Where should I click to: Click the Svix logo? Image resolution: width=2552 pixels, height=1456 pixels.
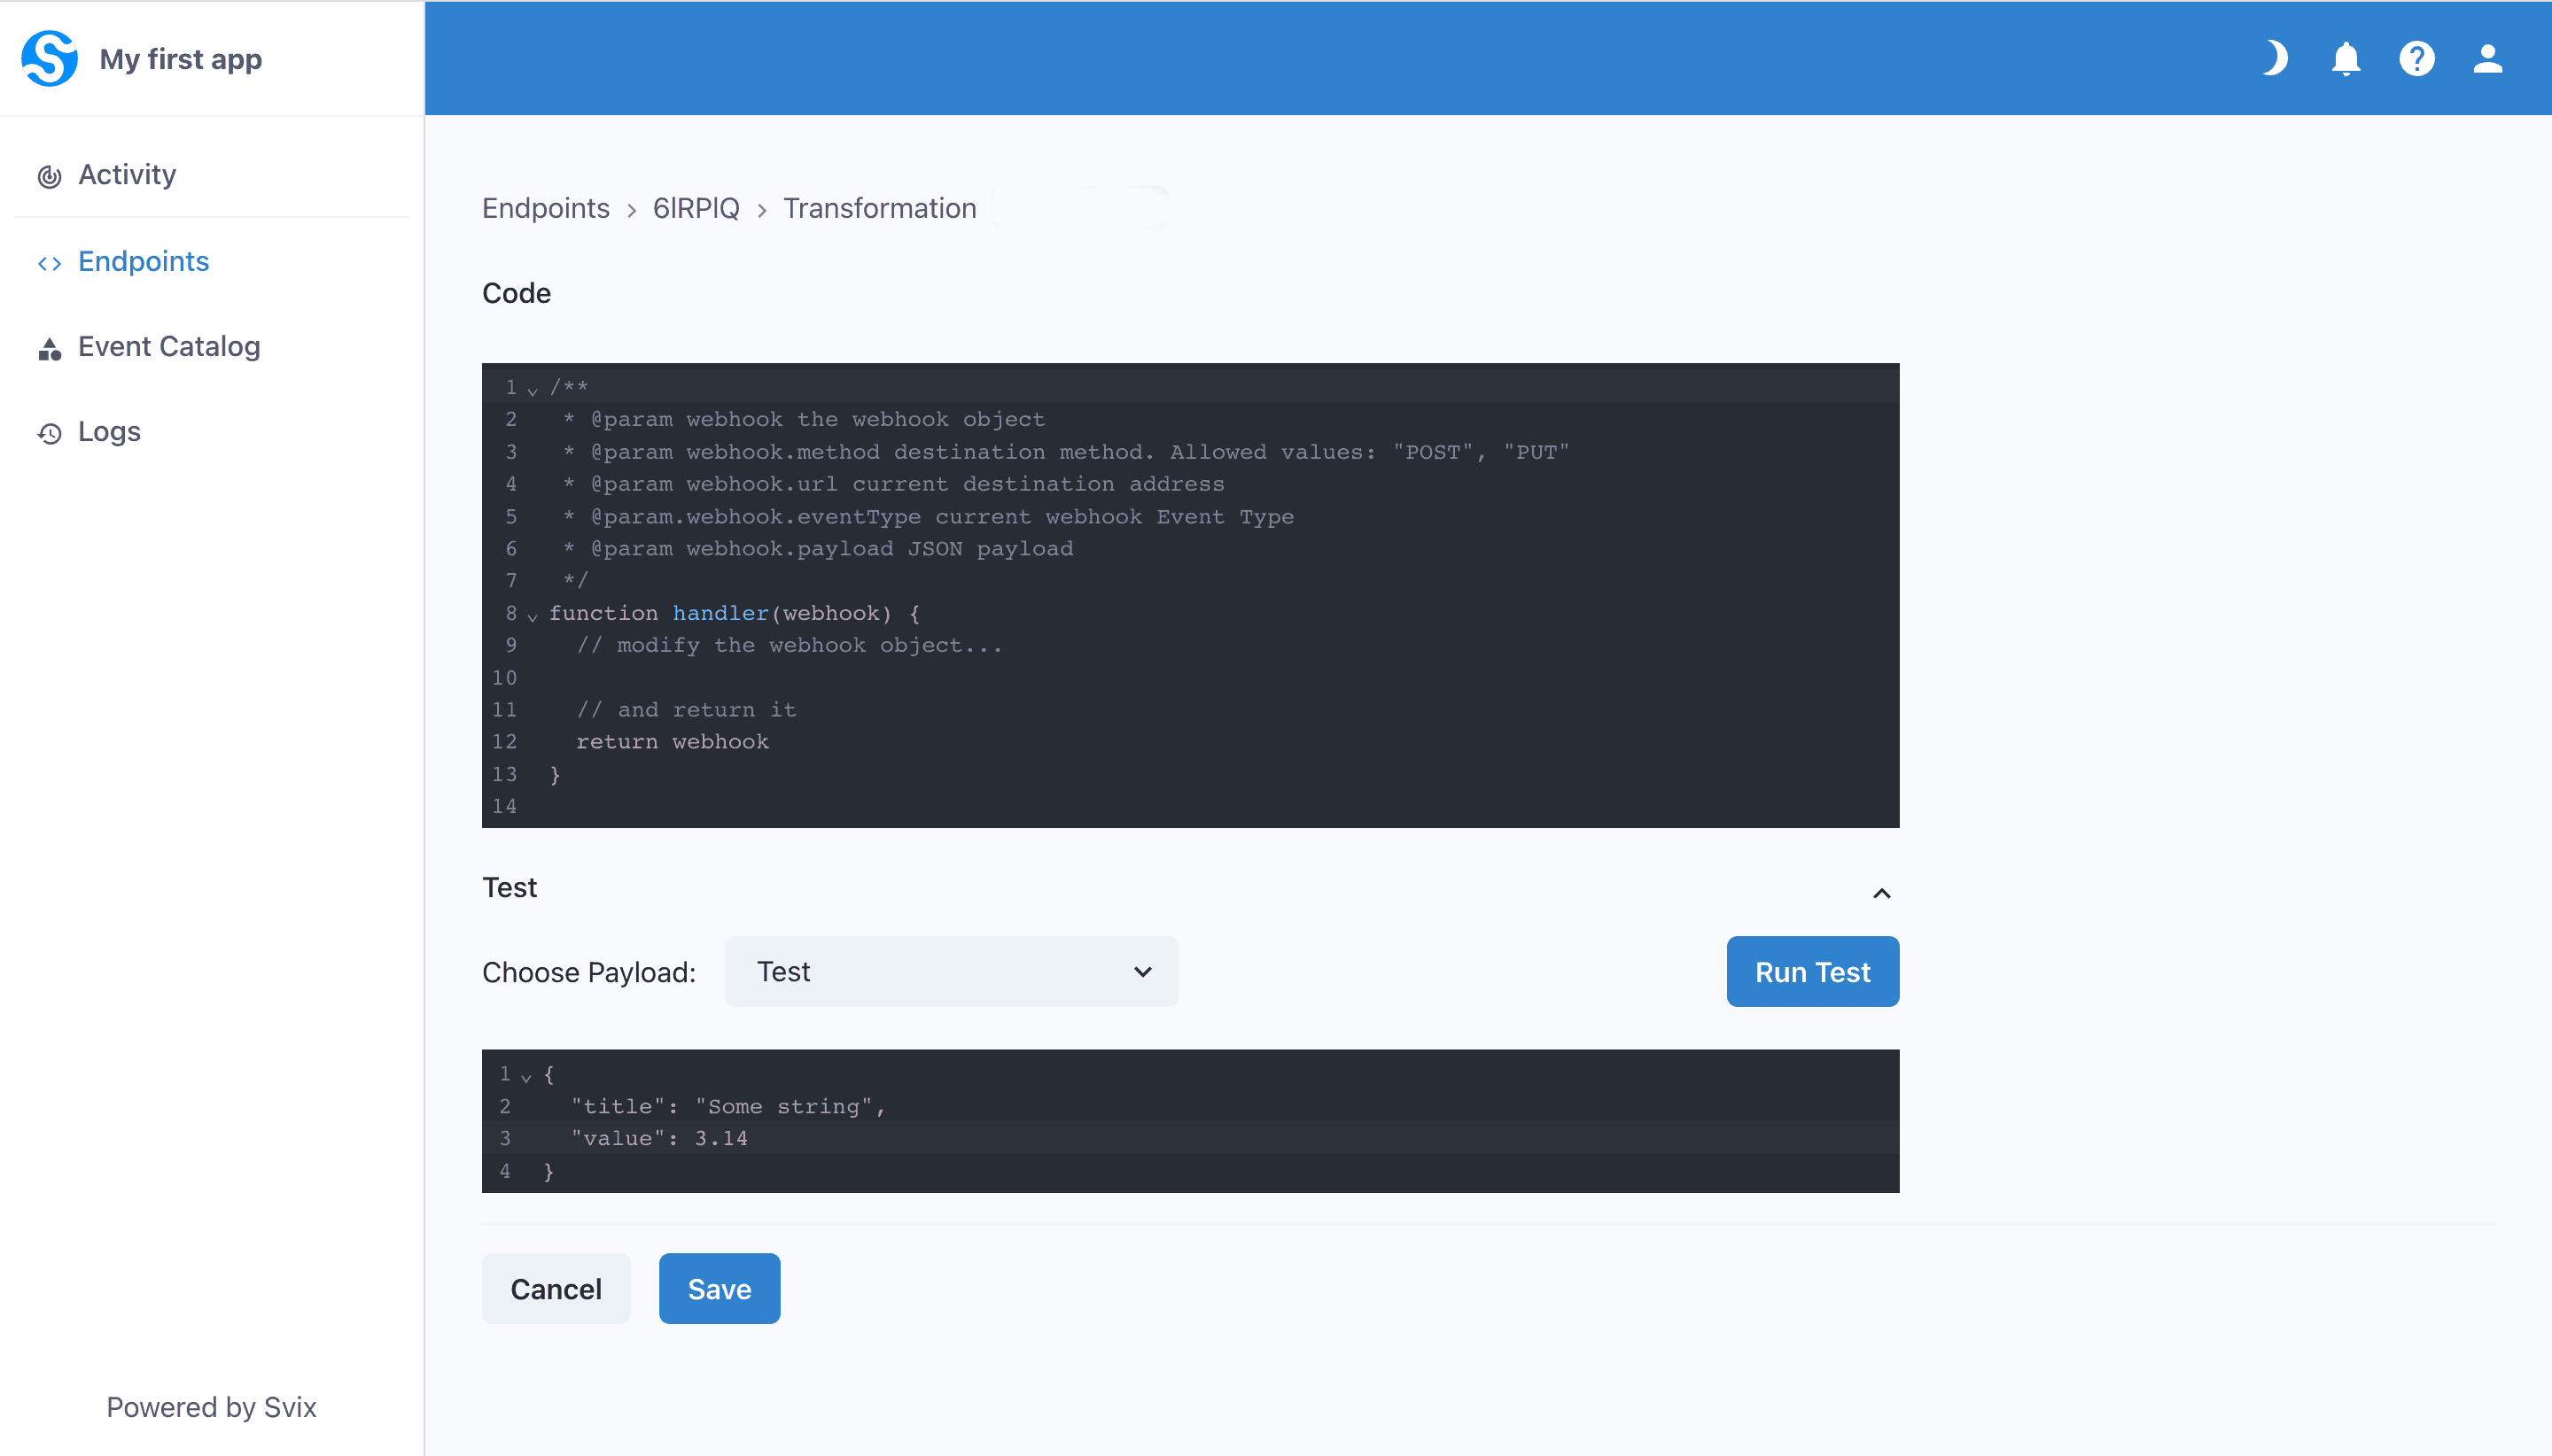49,58
